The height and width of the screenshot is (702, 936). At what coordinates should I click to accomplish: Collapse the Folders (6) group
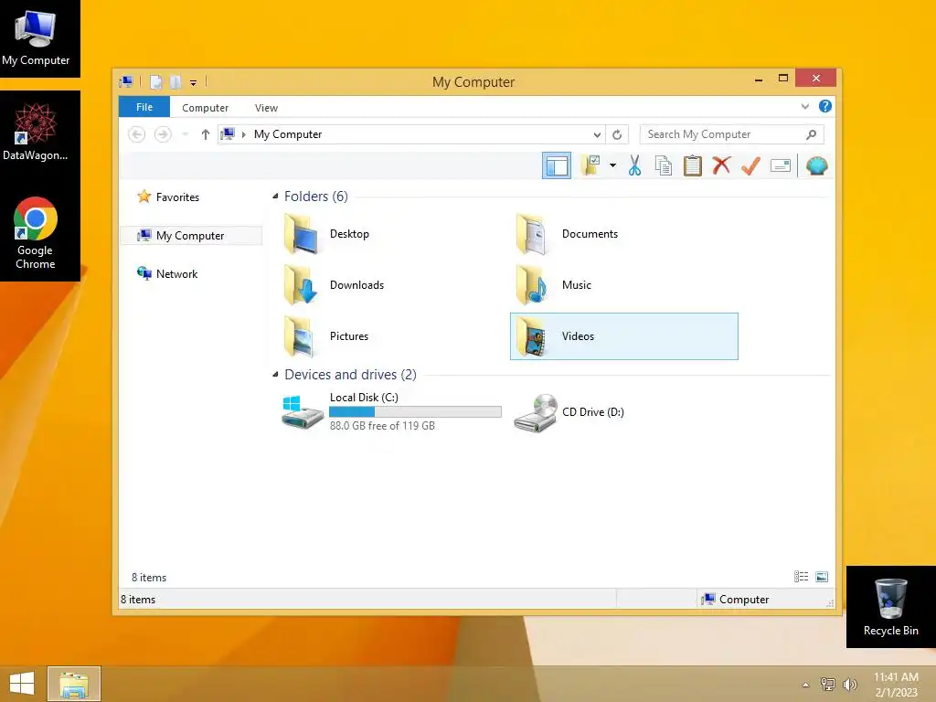pyautogui.click(x=275, y=196)
